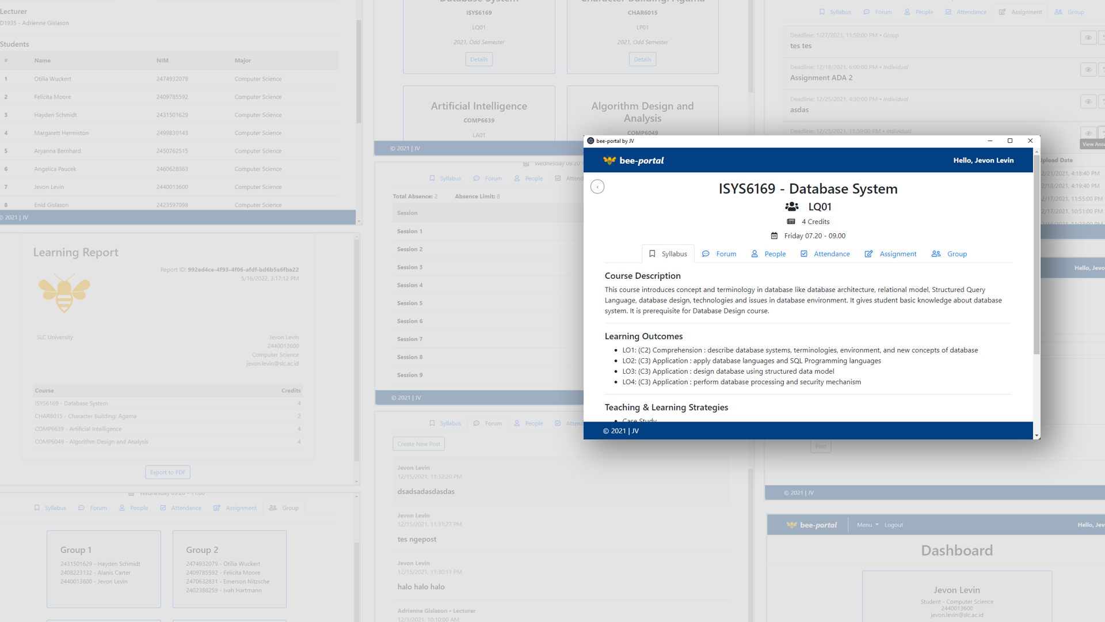This screenshot has width=1105, height=622.
Task: Click the circled back arrow beside the course title
Action: [597, 187]
